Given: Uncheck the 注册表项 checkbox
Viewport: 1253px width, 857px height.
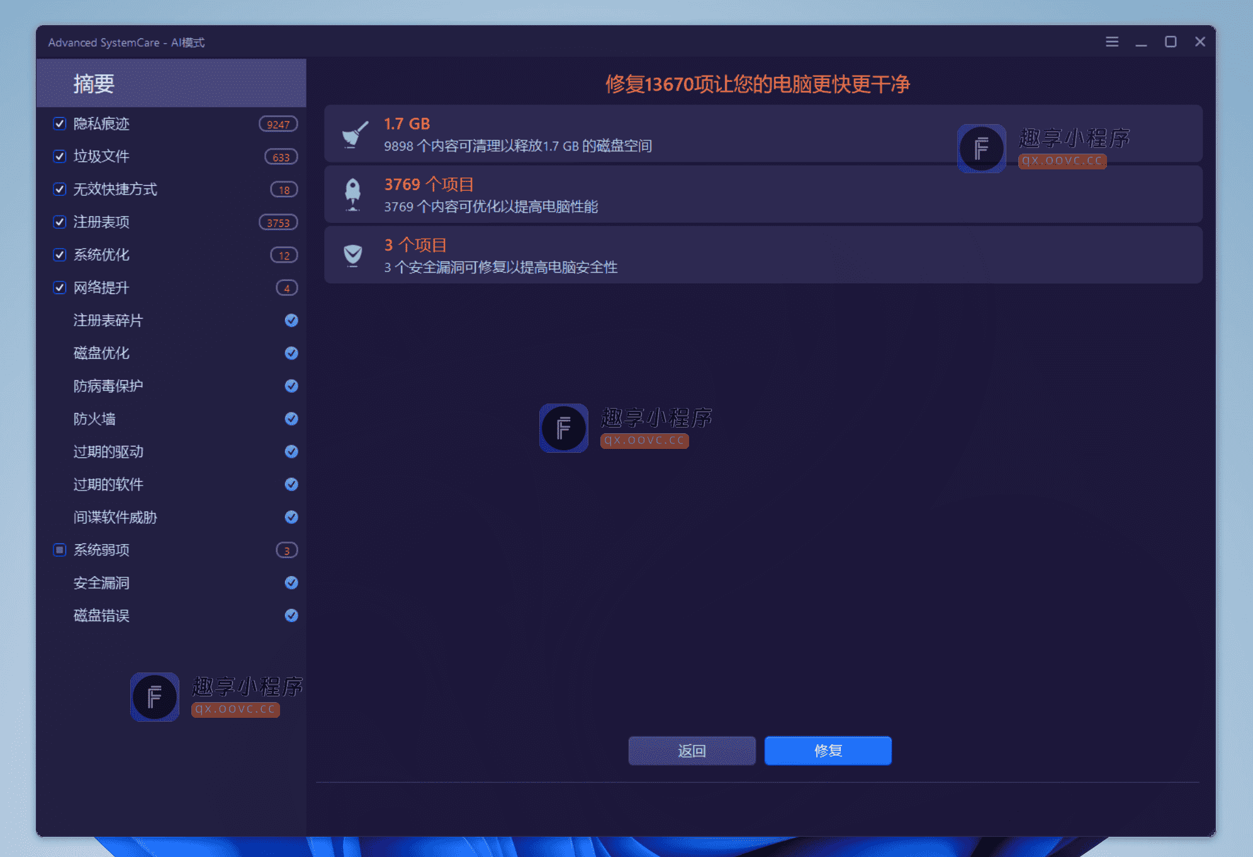Looking at the screenshot, I should [x=60, y=222].
